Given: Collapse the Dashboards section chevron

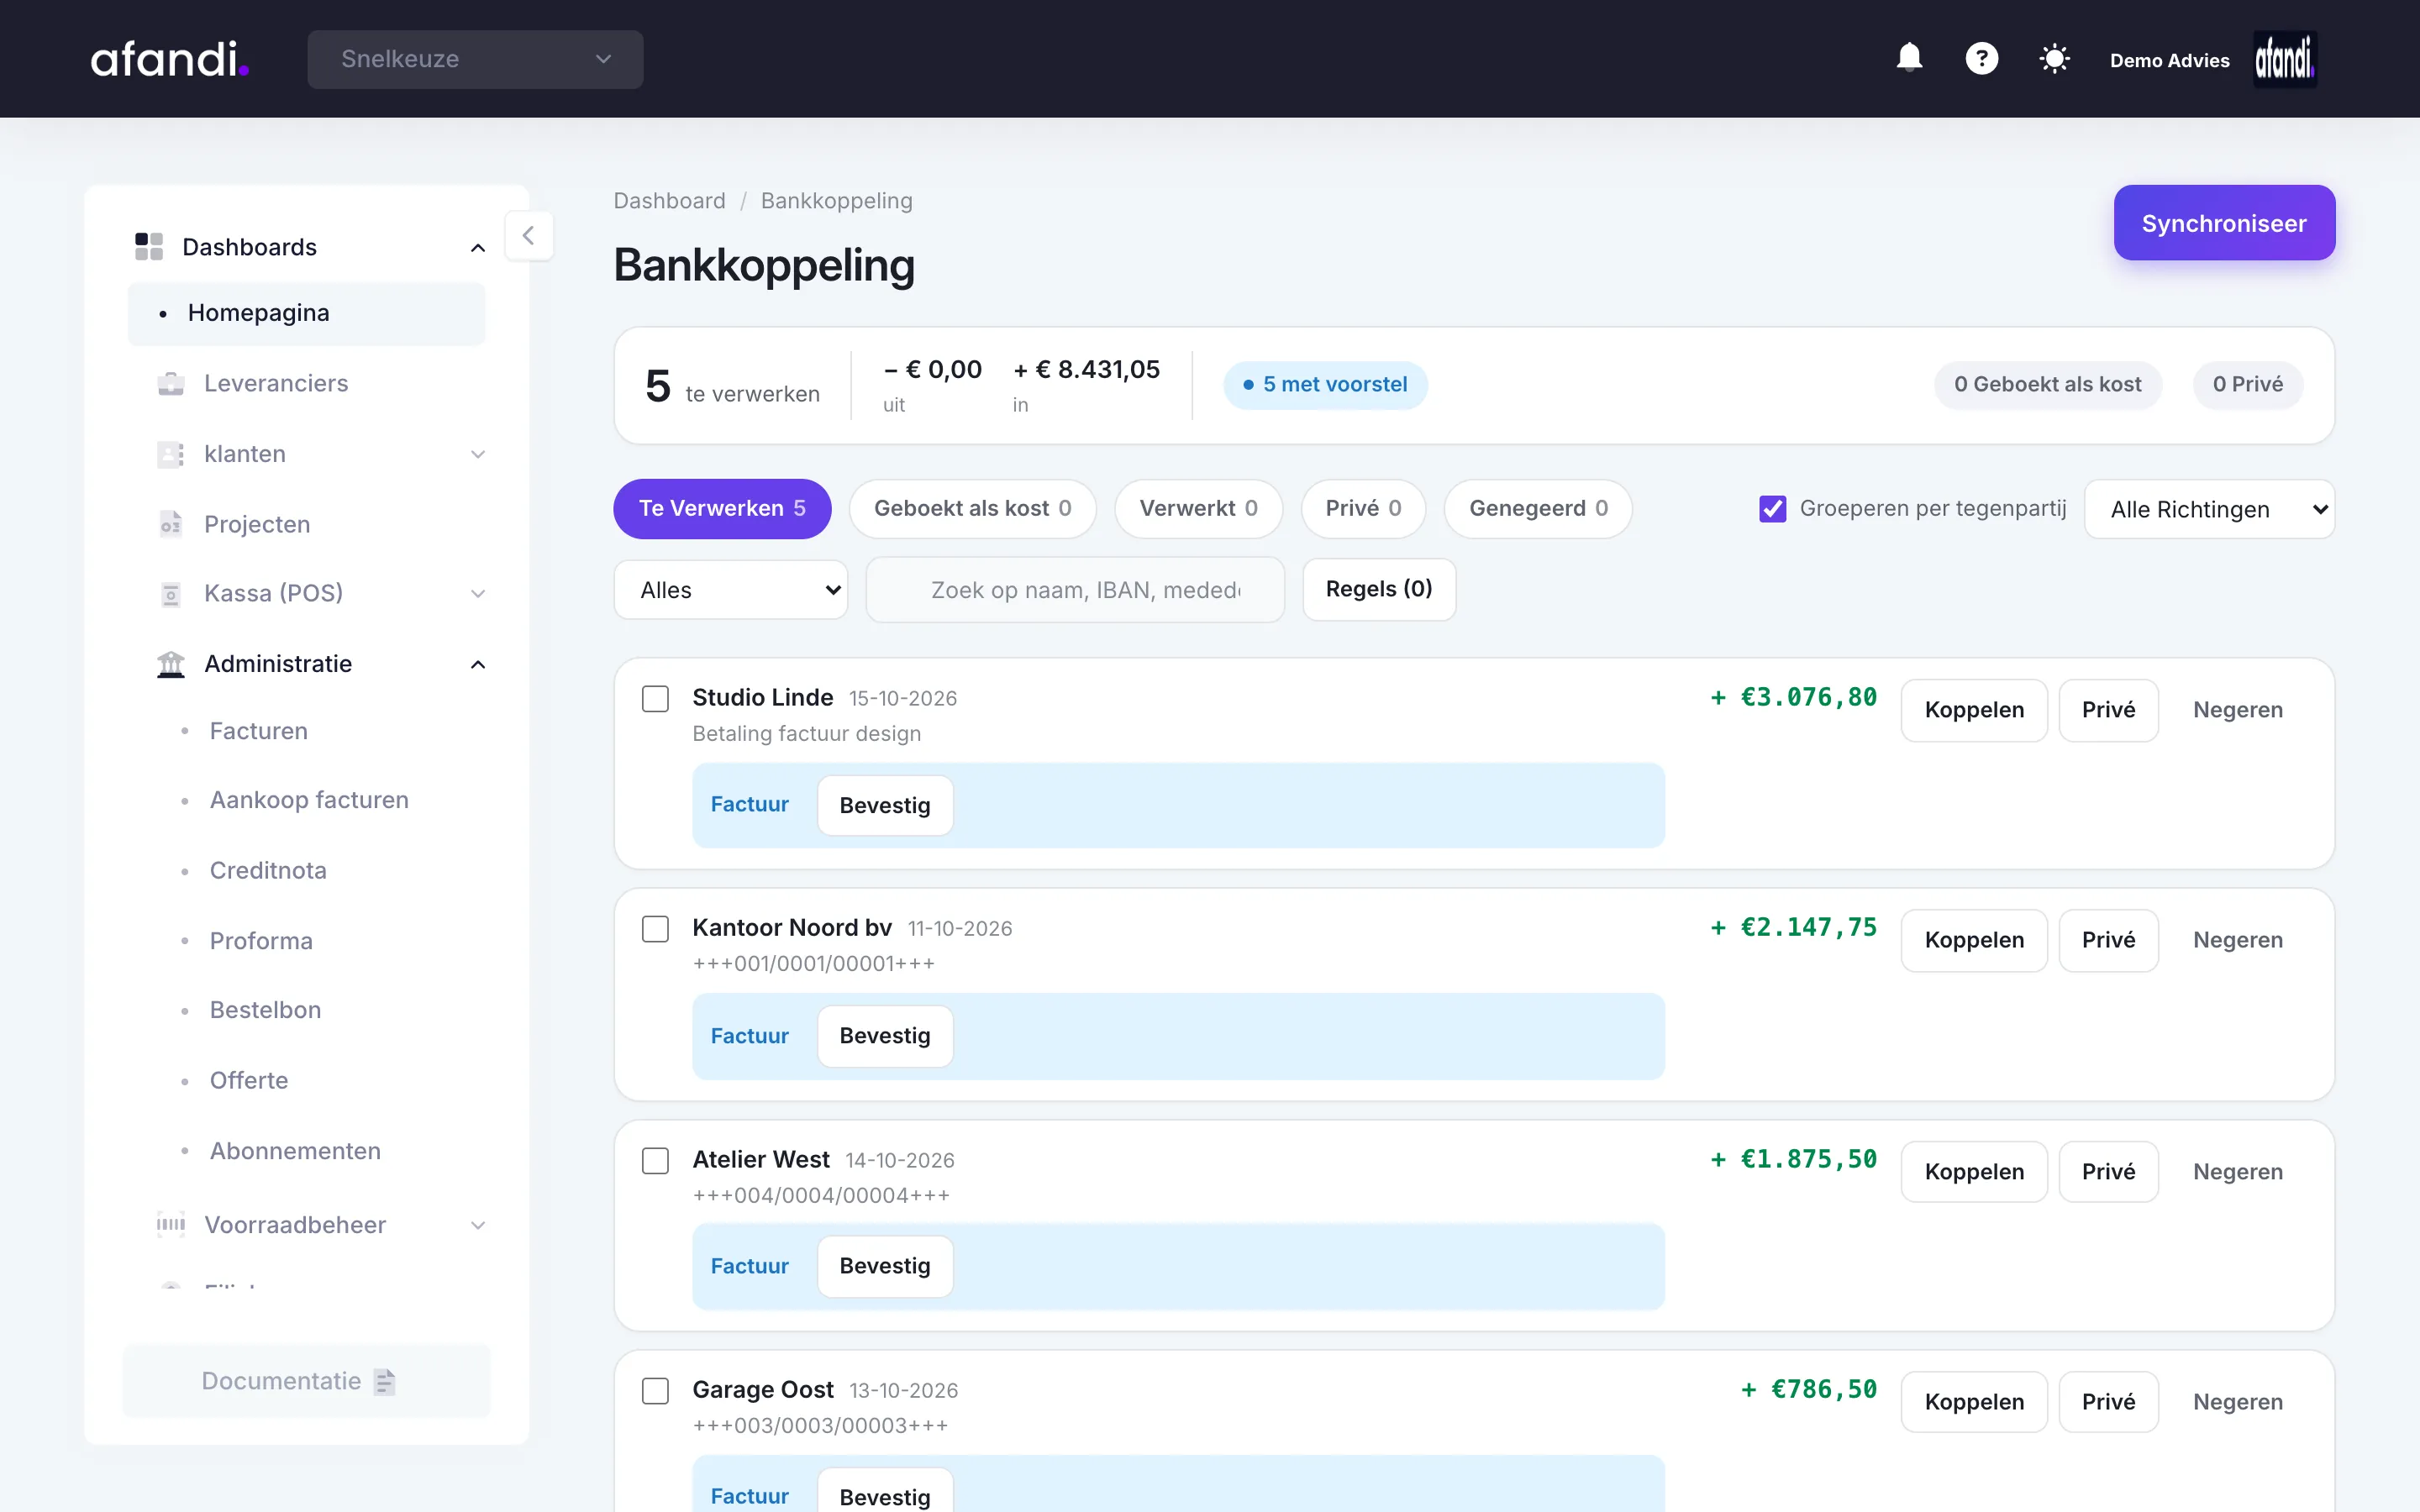Looking at the screenshot, I should [478, 247].
